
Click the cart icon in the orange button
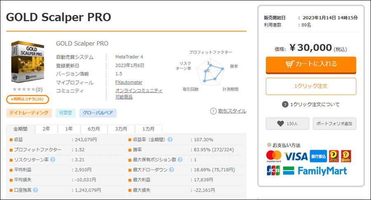(290, 64)
